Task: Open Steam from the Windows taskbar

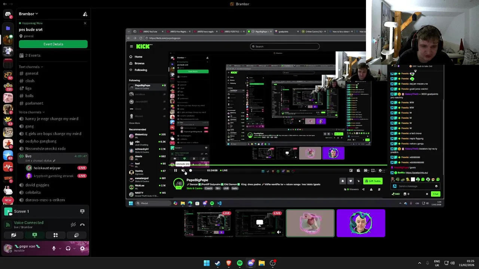Action: (217, 263)
